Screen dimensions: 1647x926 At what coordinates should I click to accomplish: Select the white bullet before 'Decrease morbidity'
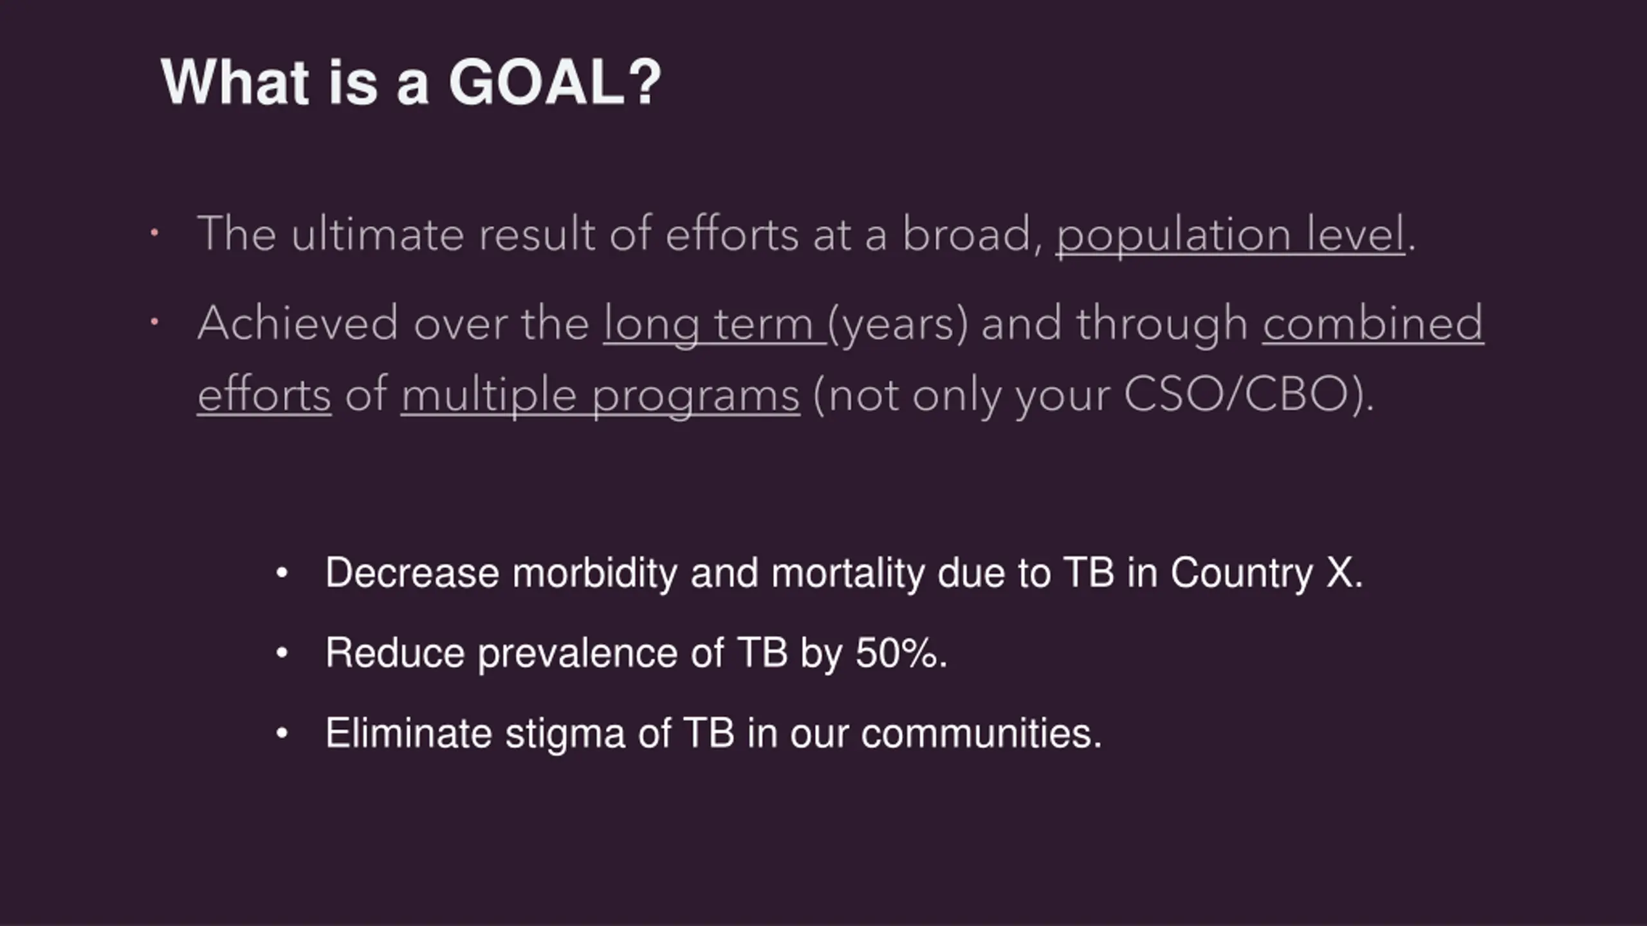pyautogui.click(x=281, y=573)
